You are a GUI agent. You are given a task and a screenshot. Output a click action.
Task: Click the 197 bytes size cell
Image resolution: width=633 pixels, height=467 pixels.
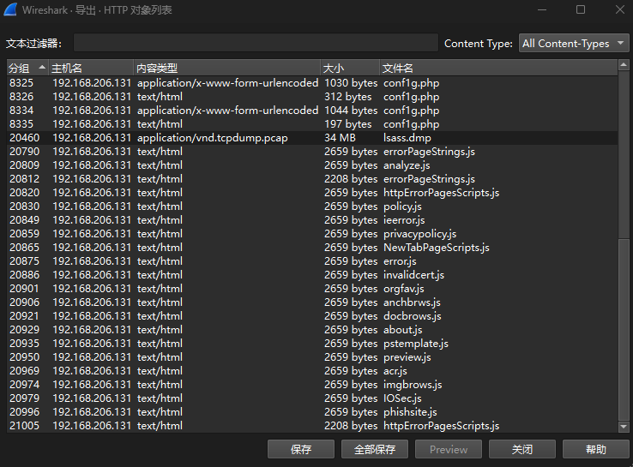(x=348, y=124)
